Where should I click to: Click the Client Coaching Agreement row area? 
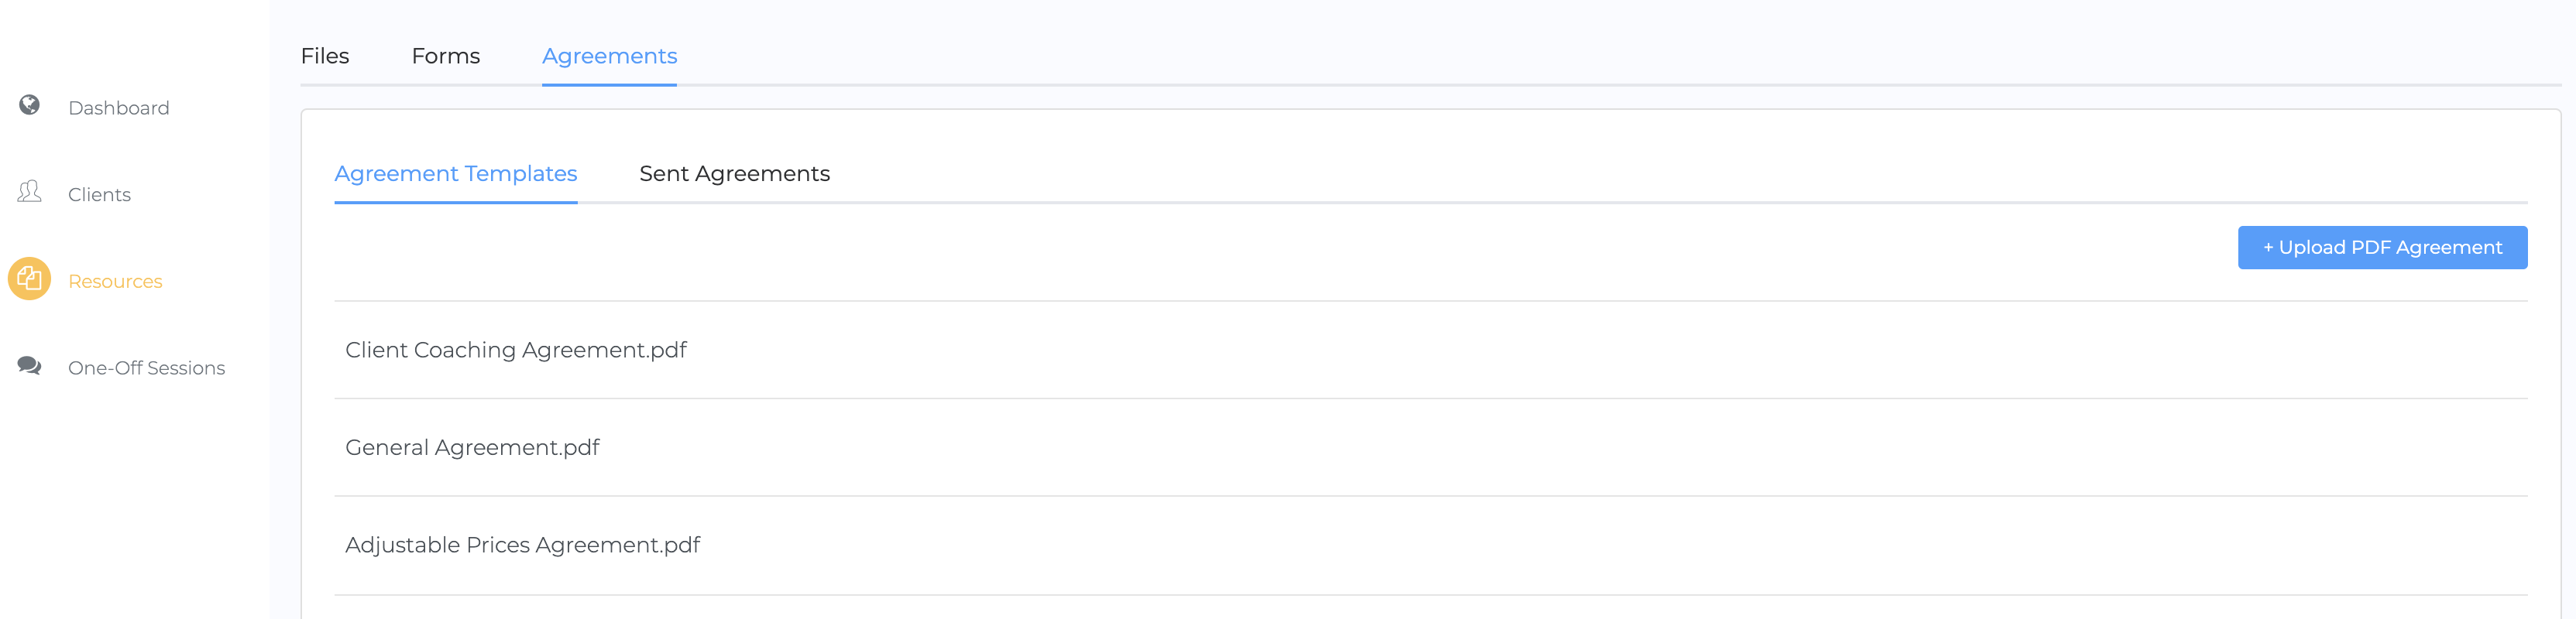point(1430,351)
